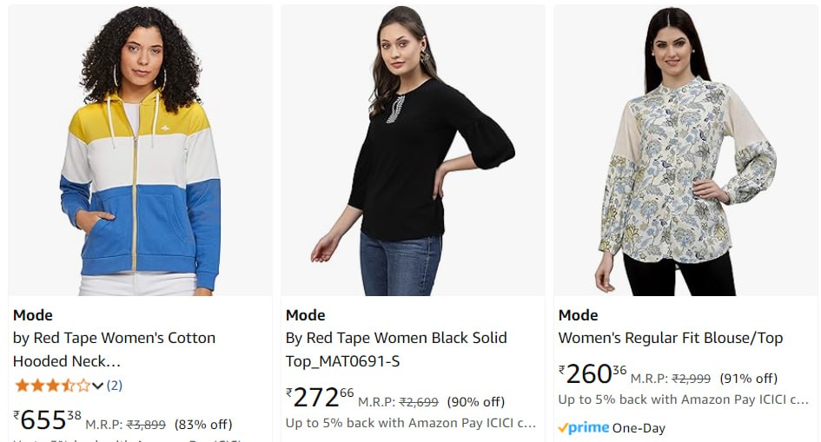The width and height of the screenshot is (821, 442).
Task: Open 'Women's Regular Fit Blouse/Top' title
Action: click(670, 338)
